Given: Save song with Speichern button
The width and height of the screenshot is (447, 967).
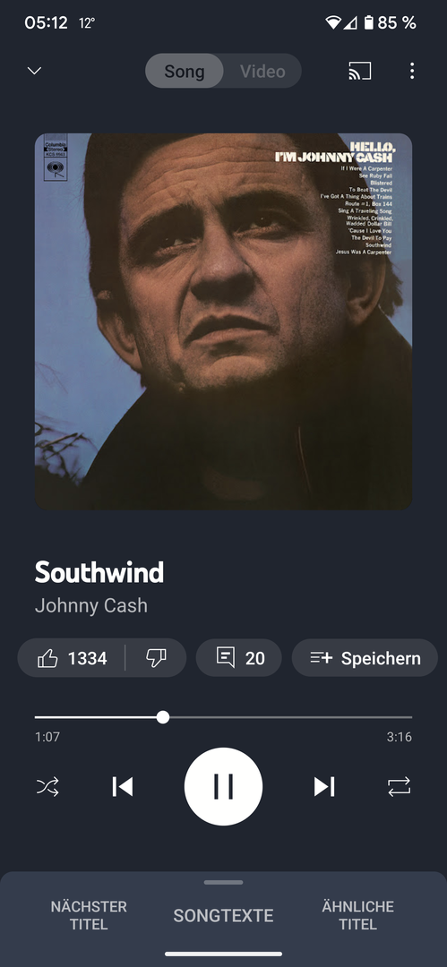Looking at the screenshot, I should [x=365, y=658].
